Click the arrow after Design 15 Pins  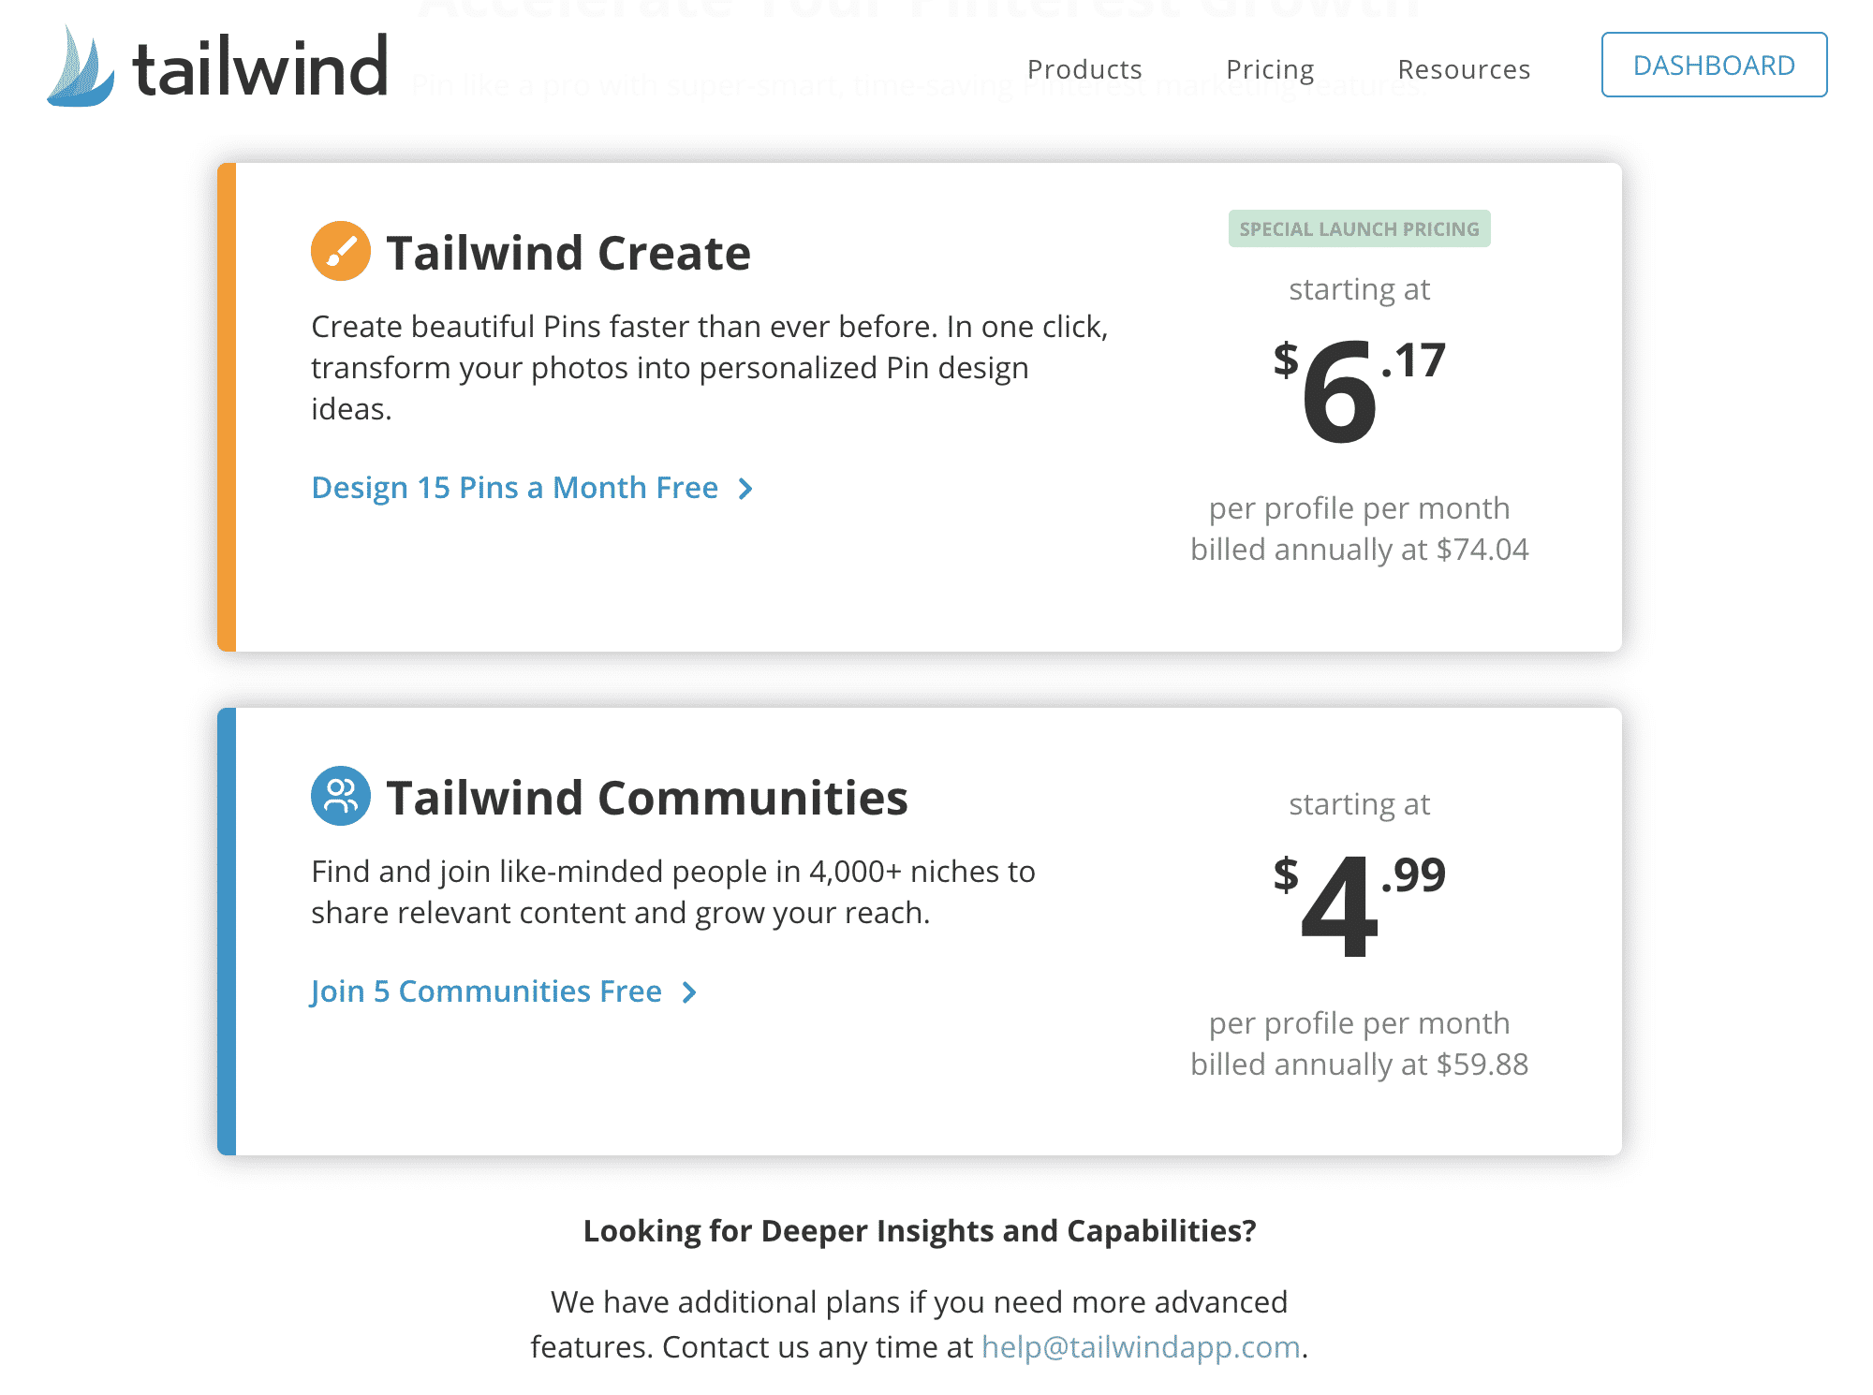pos(745,489)
